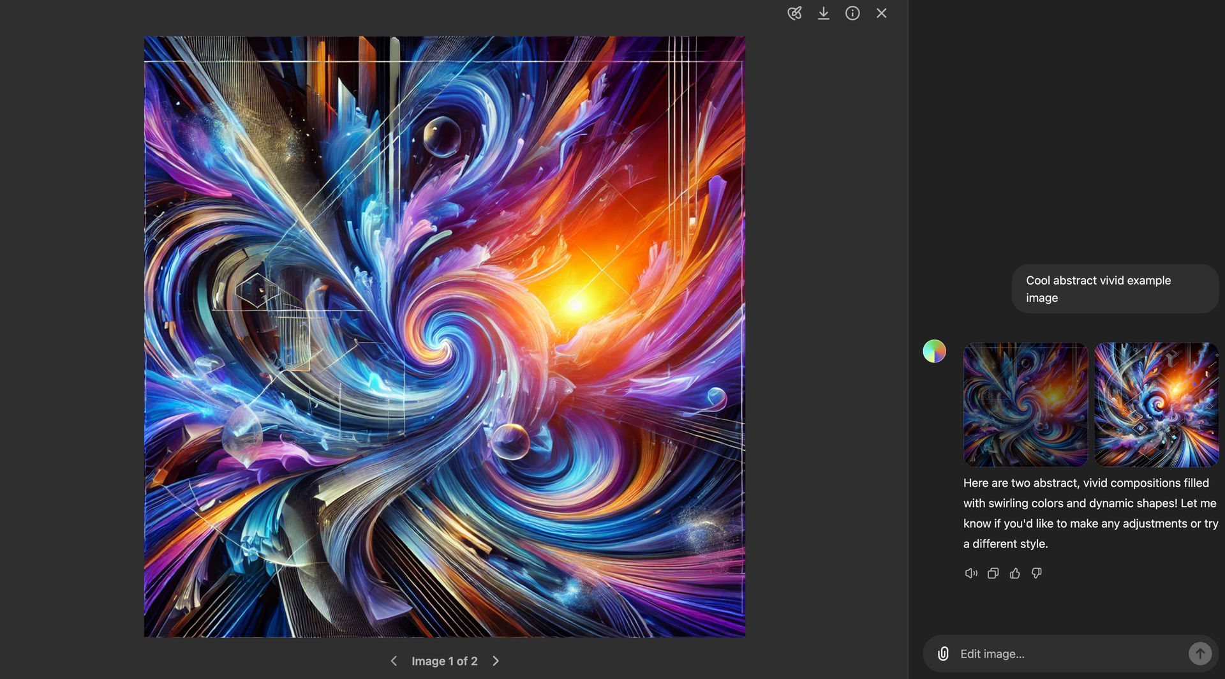Click the enlarged swirl artwork
Viewport: 1225px width, 679px height.
click(444, 336)
